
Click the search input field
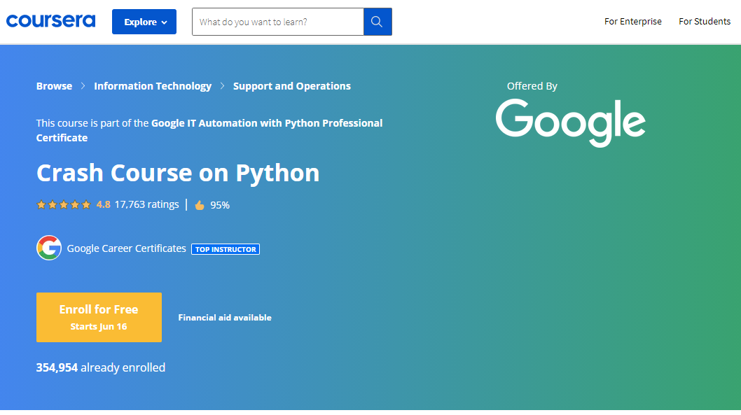[278, 22]
